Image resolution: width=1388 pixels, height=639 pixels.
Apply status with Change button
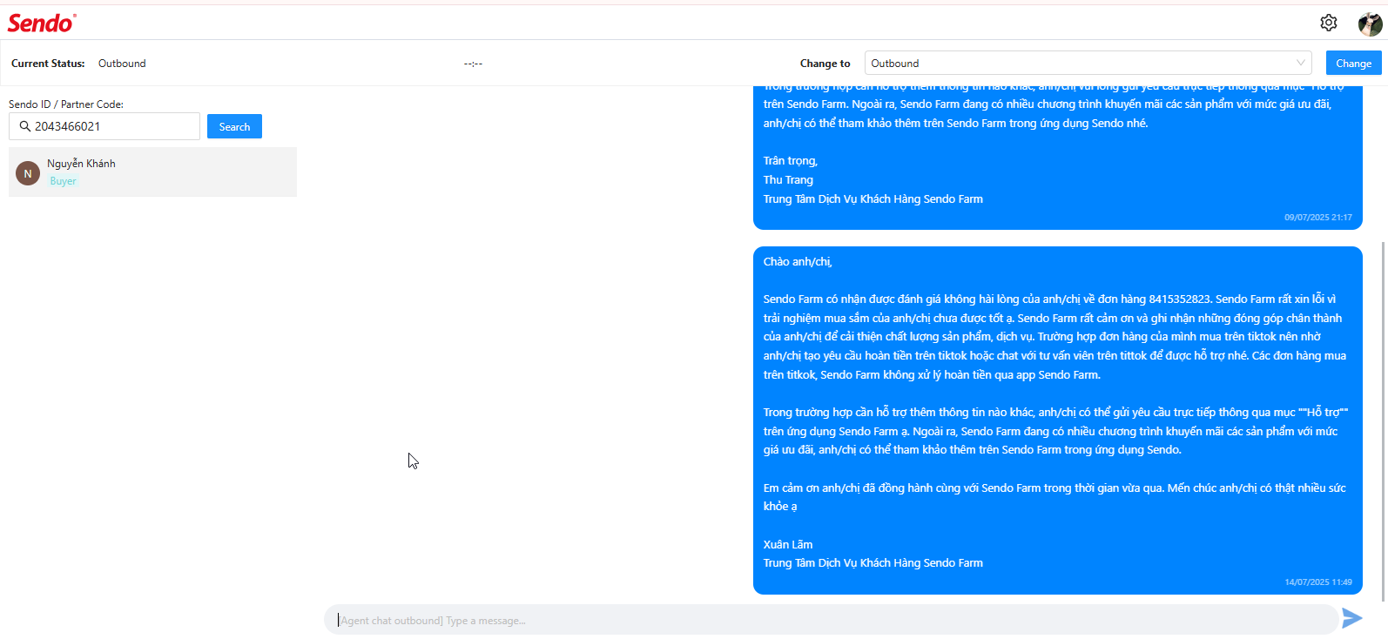coord(1353,63)
